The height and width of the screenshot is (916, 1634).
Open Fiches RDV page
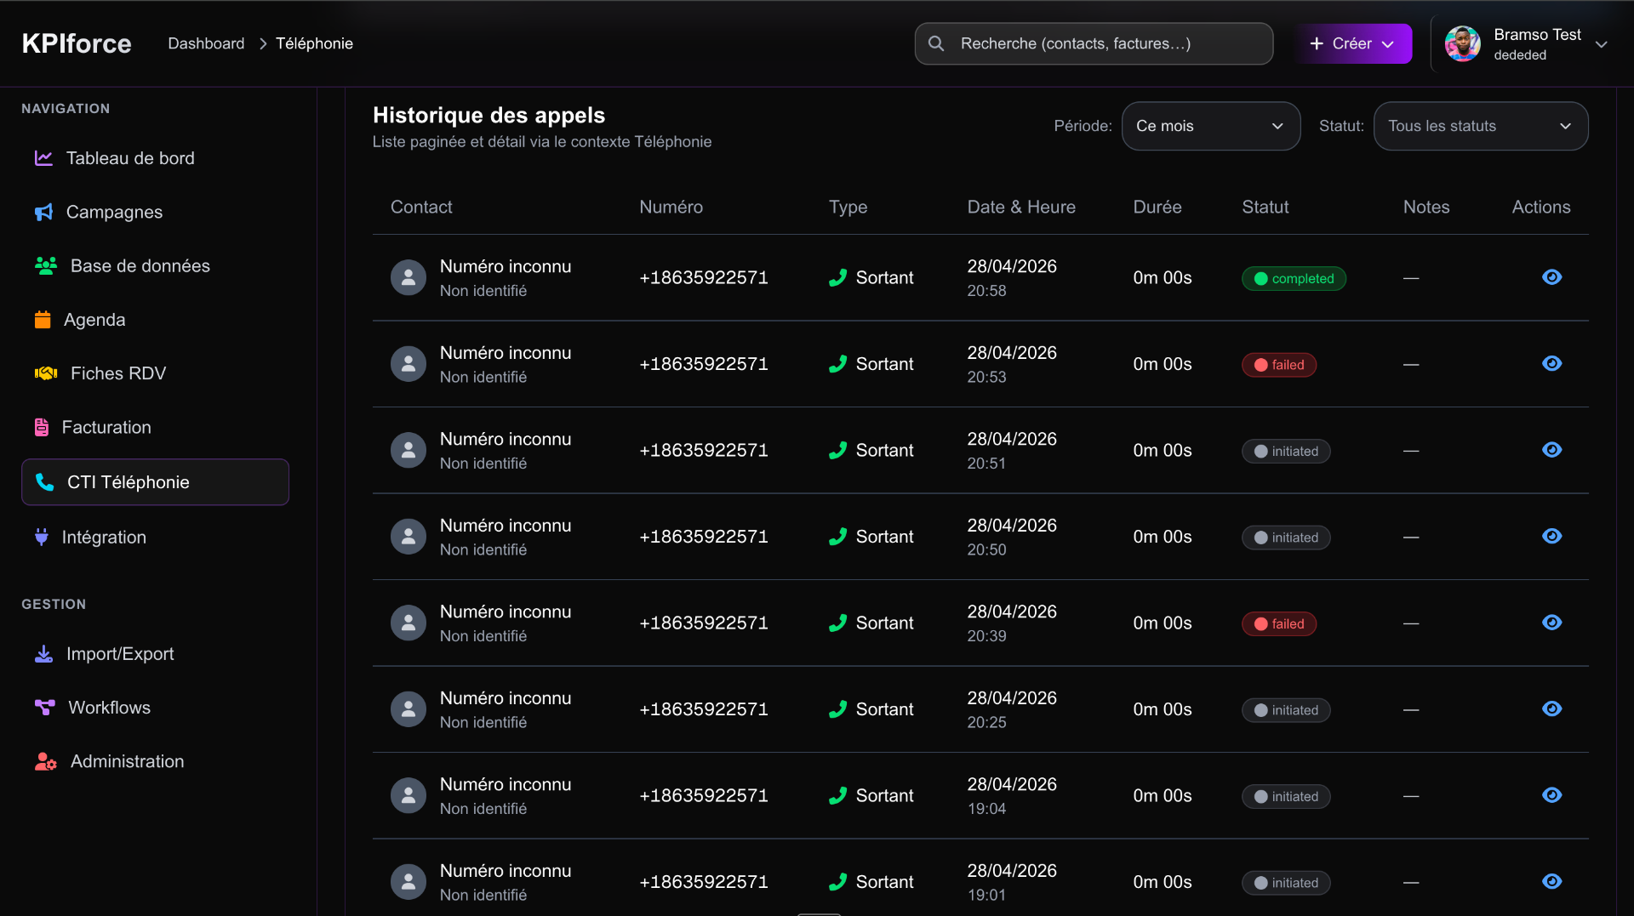coord(117,373)
